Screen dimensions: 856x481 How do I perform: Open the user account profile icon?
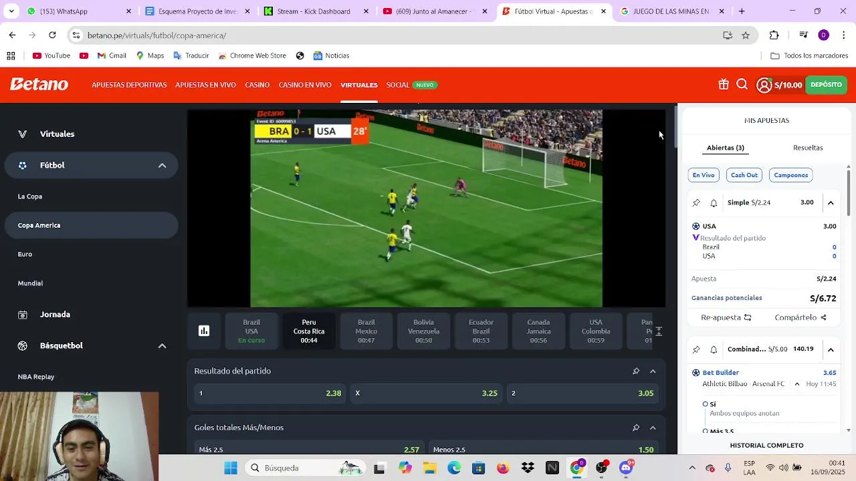(x=764, y=85)
